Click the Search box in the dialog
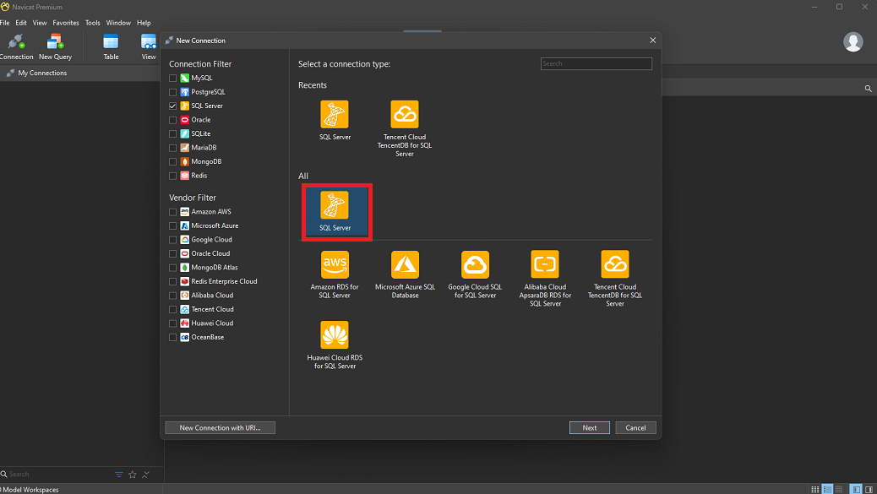This screenshot has height=494, width=877. (x=596, y=63)
